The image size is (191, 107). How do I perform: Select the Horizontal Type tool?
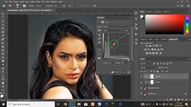[x=3, y=72]
